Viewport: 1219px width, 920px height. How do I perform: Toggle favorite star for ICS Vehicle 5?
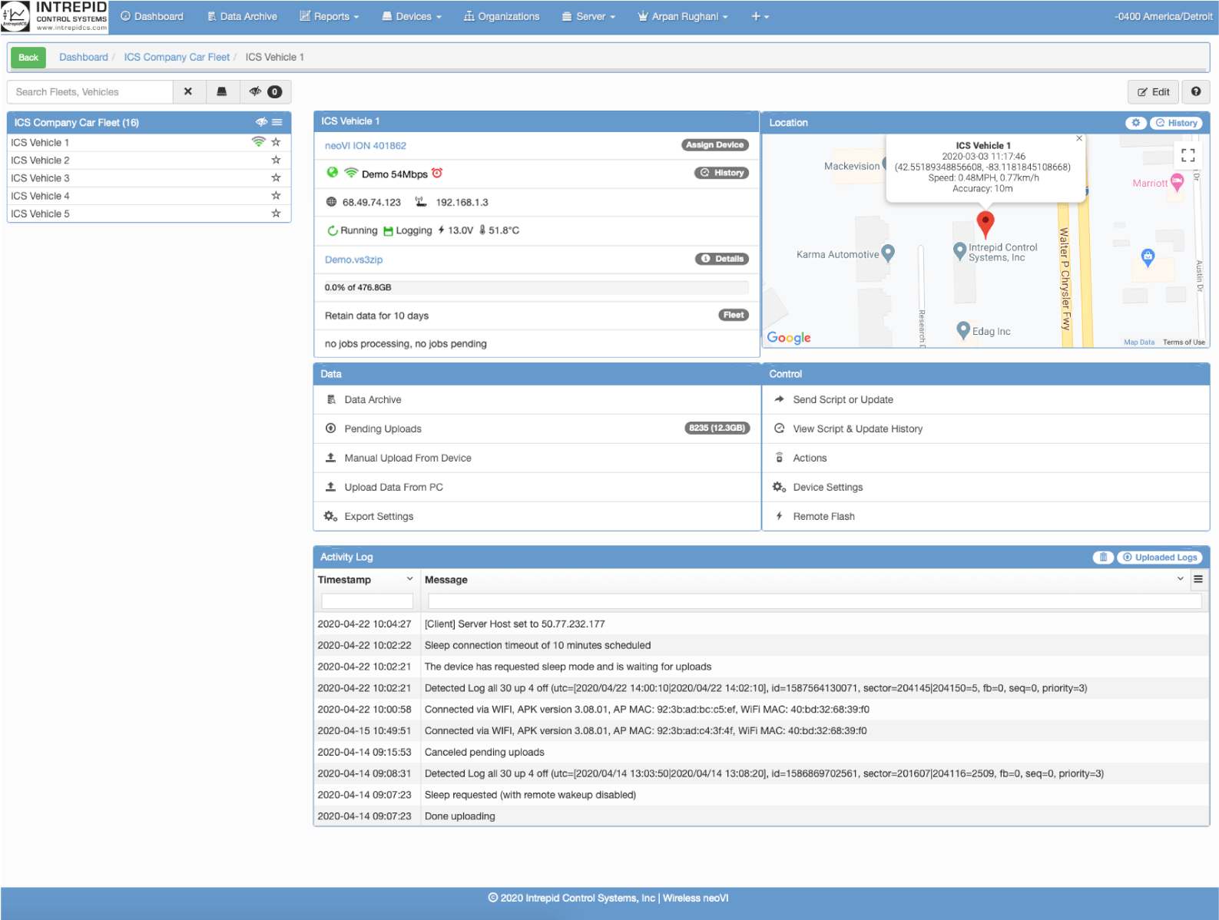[276, 213]
